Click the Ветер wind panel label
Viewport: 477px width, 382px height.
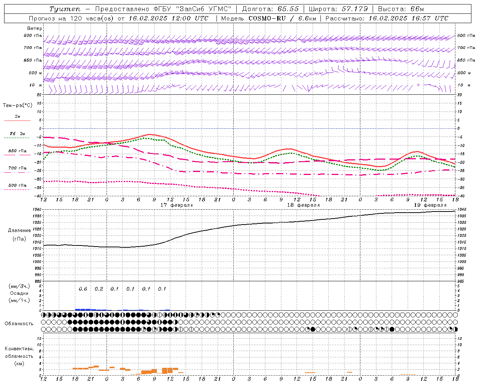[x=35, y=28]
